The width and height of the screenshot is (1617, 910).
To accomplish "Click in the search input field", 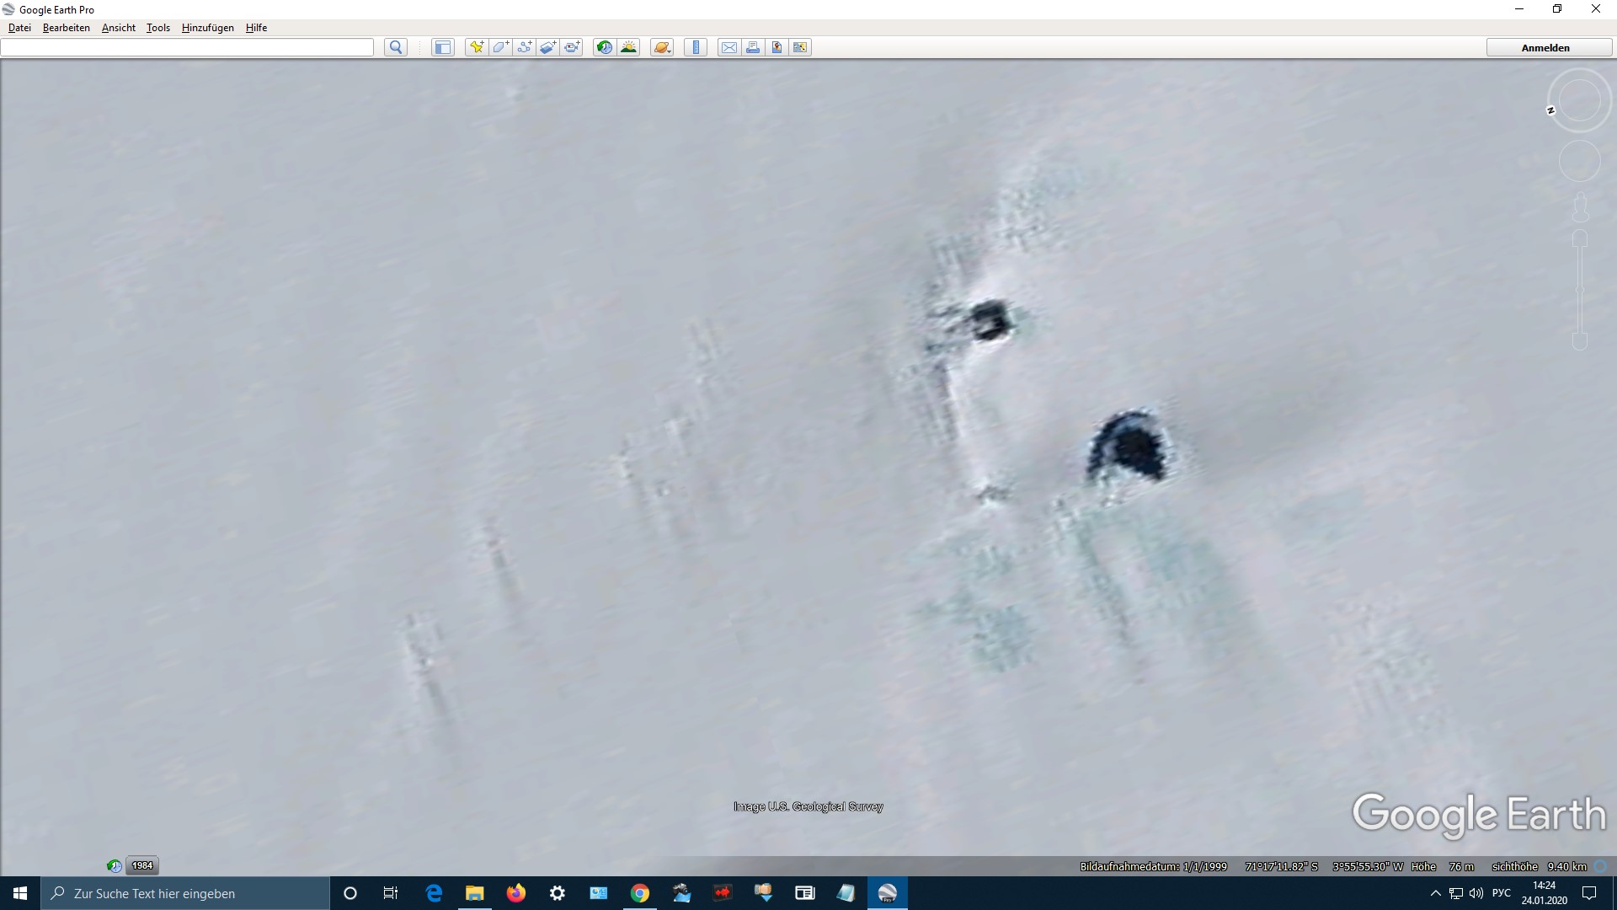I will [187, 47].
